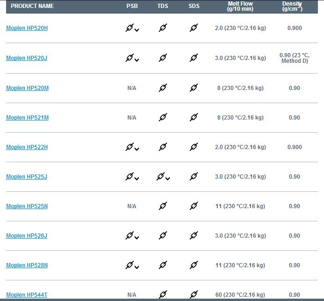Image resolution: width=324 pixels, height=301 pixels.
Task: Open the Moplen HP526J product link
Action: pos(27,236)
